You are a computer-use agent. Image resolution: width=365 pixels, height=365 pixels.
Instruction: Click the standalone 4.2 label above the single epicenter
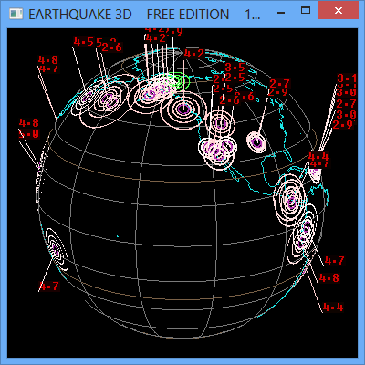click(x=194, y=54)
